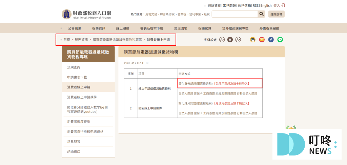The width and height of the screenshot is (347, 165).
Task: Select hot search term 退稅
Action: pyautogui.click(x=207, y=14)
